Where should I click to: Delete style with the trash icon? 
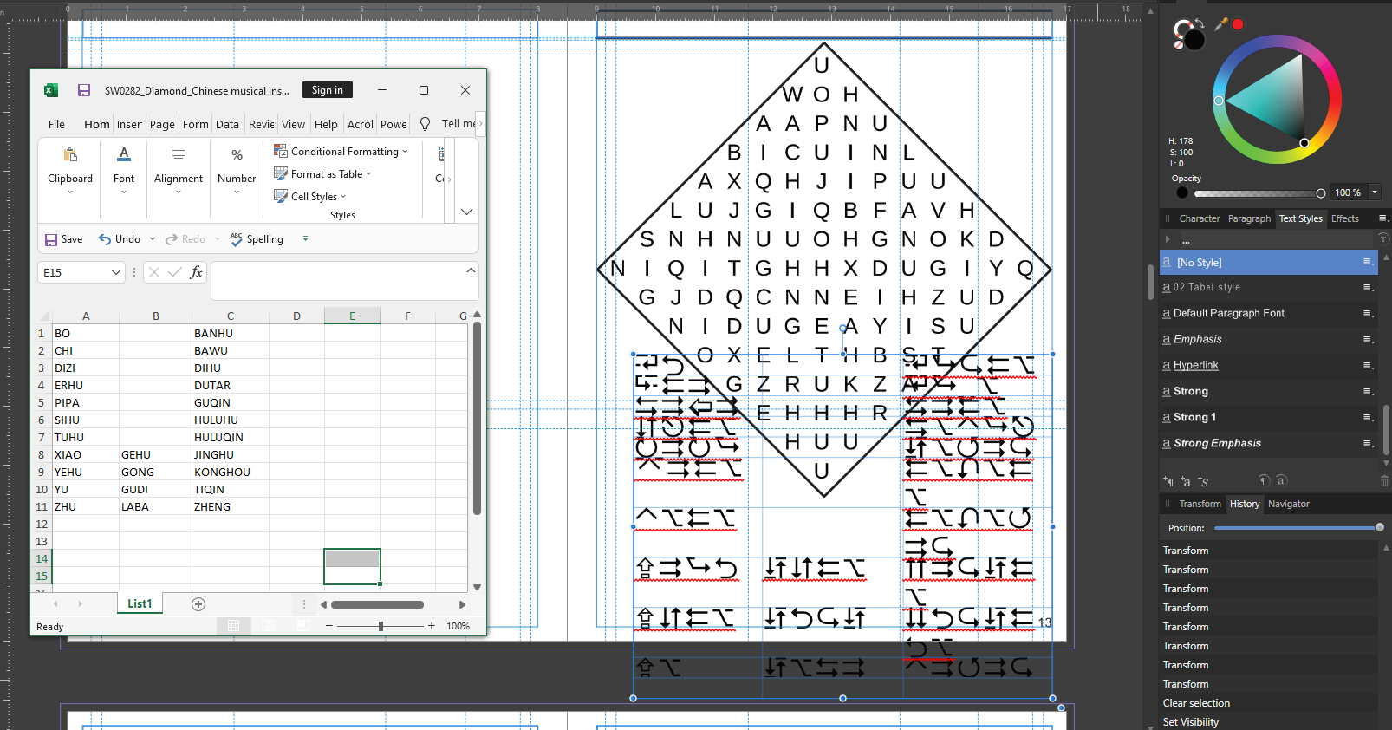pos(1384,481)
